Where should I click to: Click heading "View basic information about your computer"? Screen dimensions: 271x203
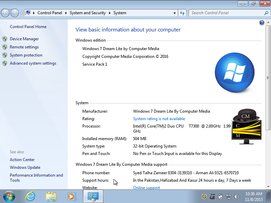point(128,30)
